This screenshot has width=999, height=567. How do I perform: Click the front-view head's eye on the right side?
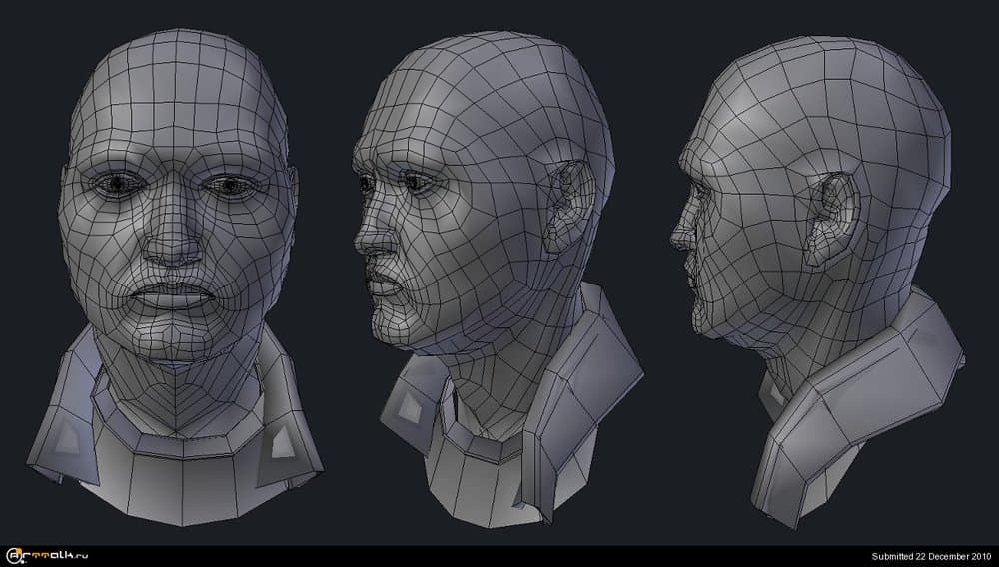pos(232,185)
